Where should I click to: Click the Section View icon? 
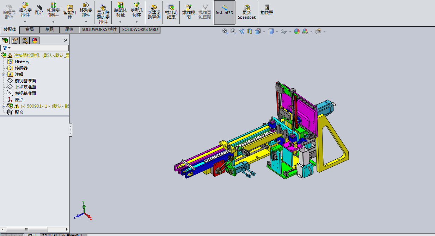250,31
